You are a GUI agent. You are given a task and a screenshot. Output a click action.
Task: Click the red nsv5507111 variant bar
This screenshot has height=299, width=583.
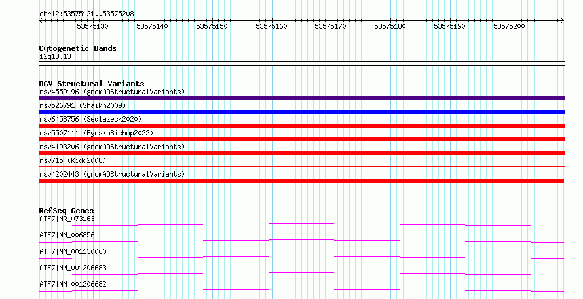(x=301, y=139)
